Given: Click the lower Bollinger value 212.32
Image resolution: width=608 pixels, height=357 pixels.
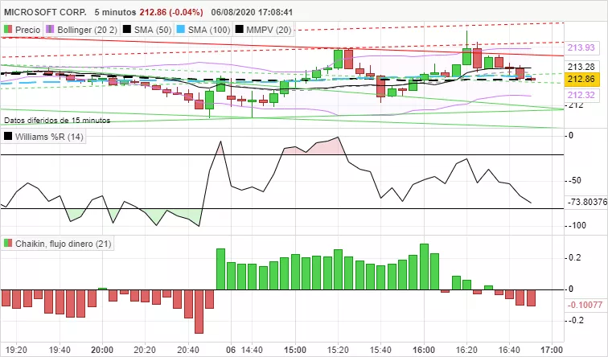Looking at the screenshot, I should pyautogui.click(x=581, y=95).
